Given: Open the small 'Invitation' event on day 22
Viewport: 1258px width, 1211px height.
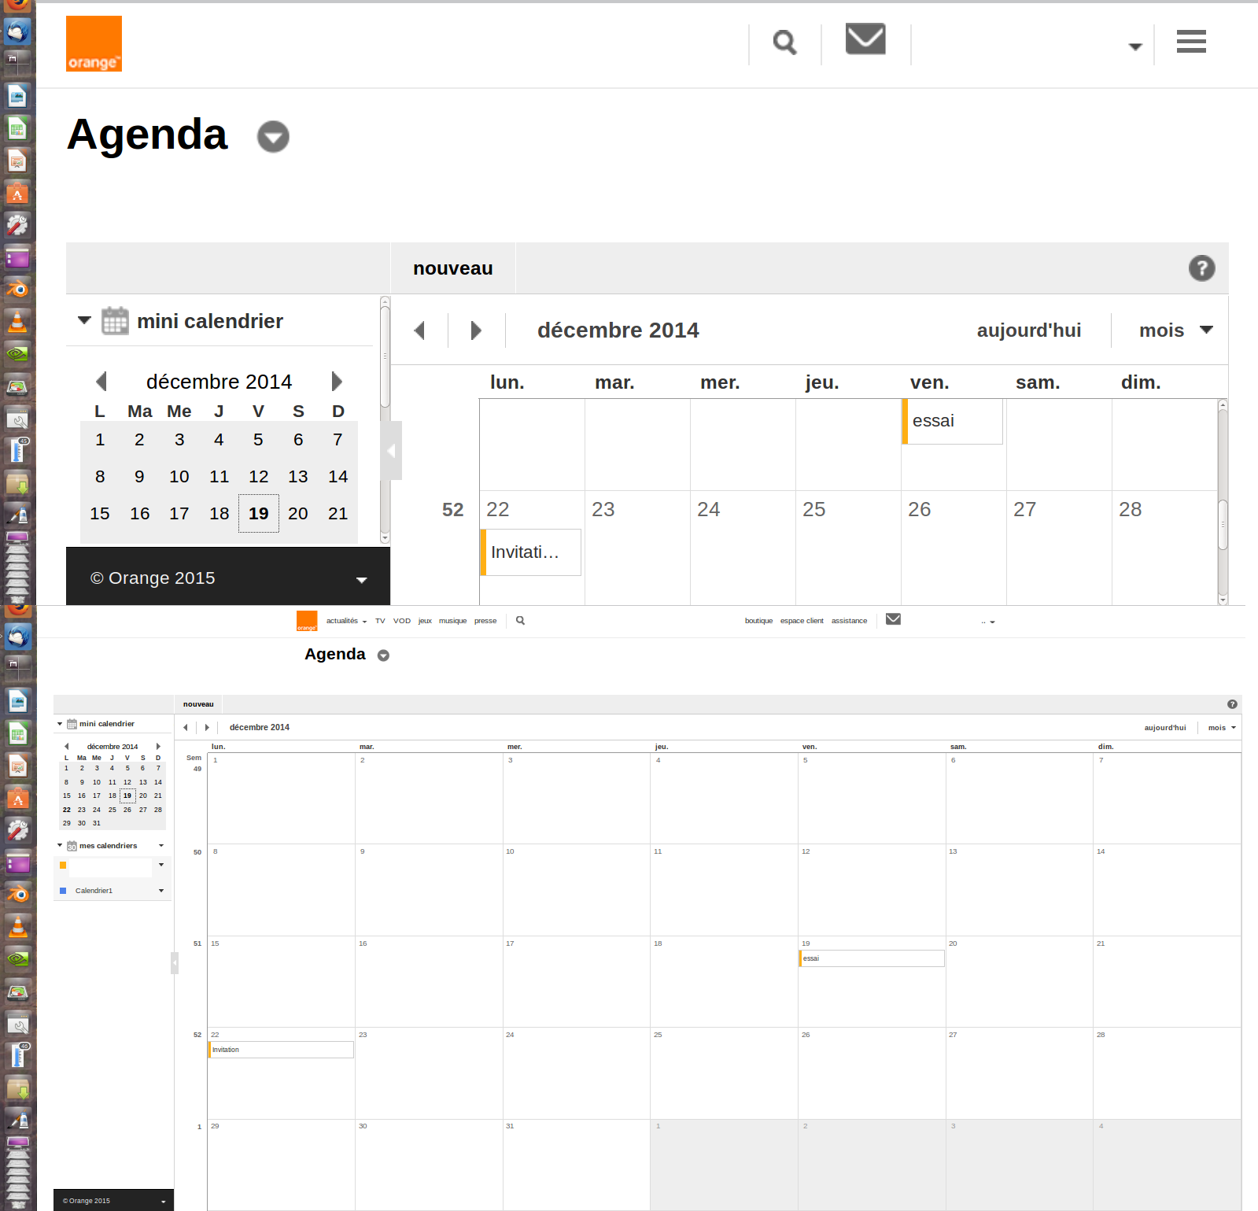Looking at the screenshot, I should tap(281, 1050).
